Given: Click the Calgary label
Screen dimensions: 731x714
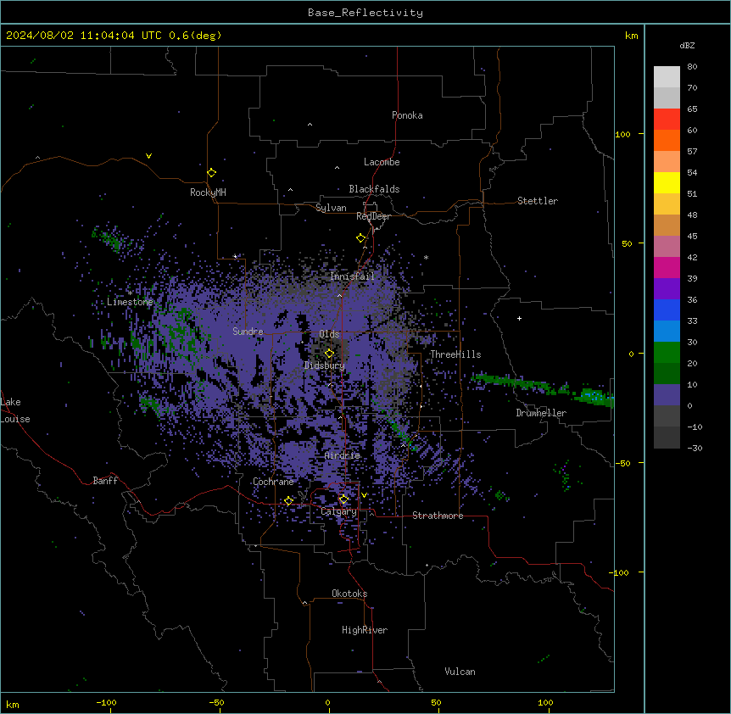Looking at the screenshot, I should (x=338, y=511).
